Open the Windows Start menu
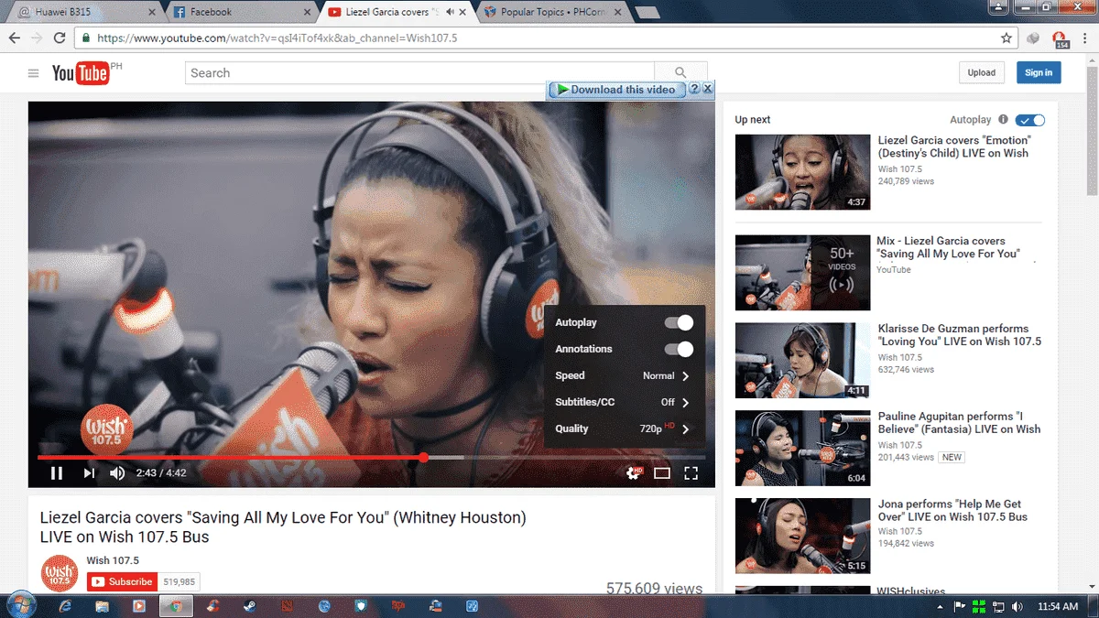 [20, 605]
